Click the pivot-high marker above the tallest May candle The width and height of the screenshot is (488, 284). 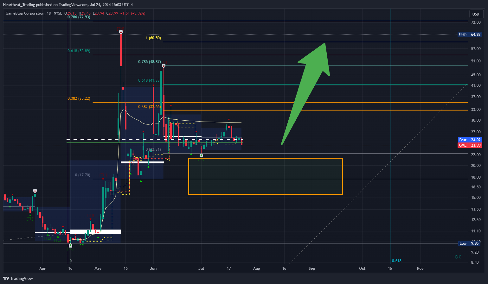(121, 32)
